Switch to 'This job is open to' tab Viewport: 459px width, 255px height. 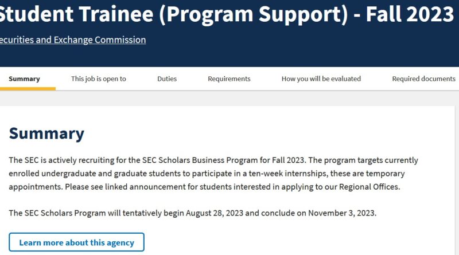click(98, 79)
